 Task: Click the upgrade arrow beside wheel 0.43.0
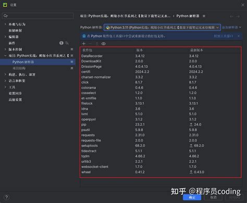pos(191,172)
